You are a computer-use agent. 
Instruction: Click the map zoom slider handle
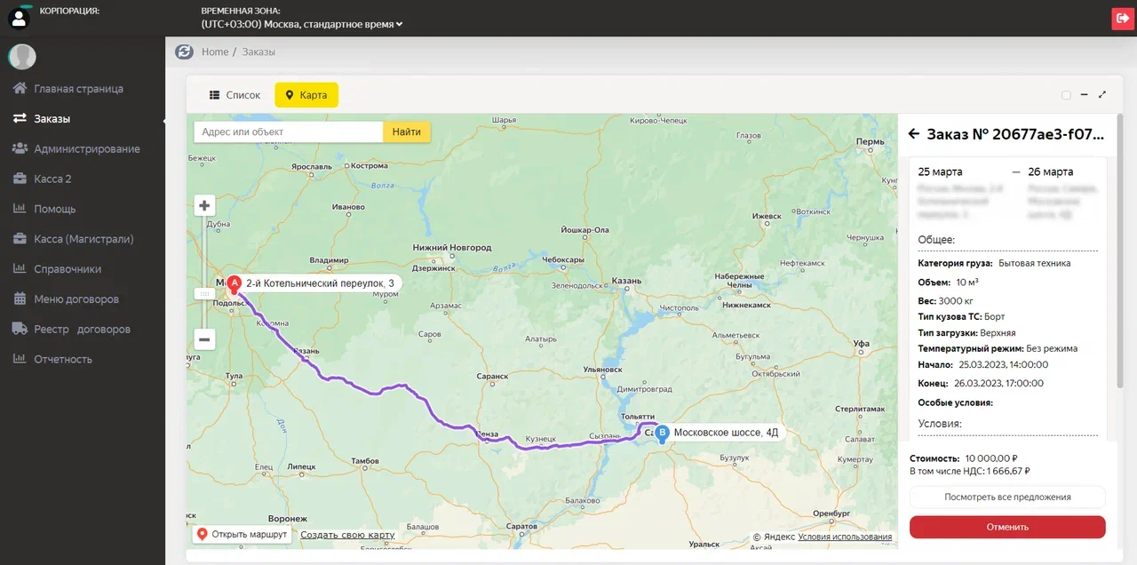coord(204,293)
